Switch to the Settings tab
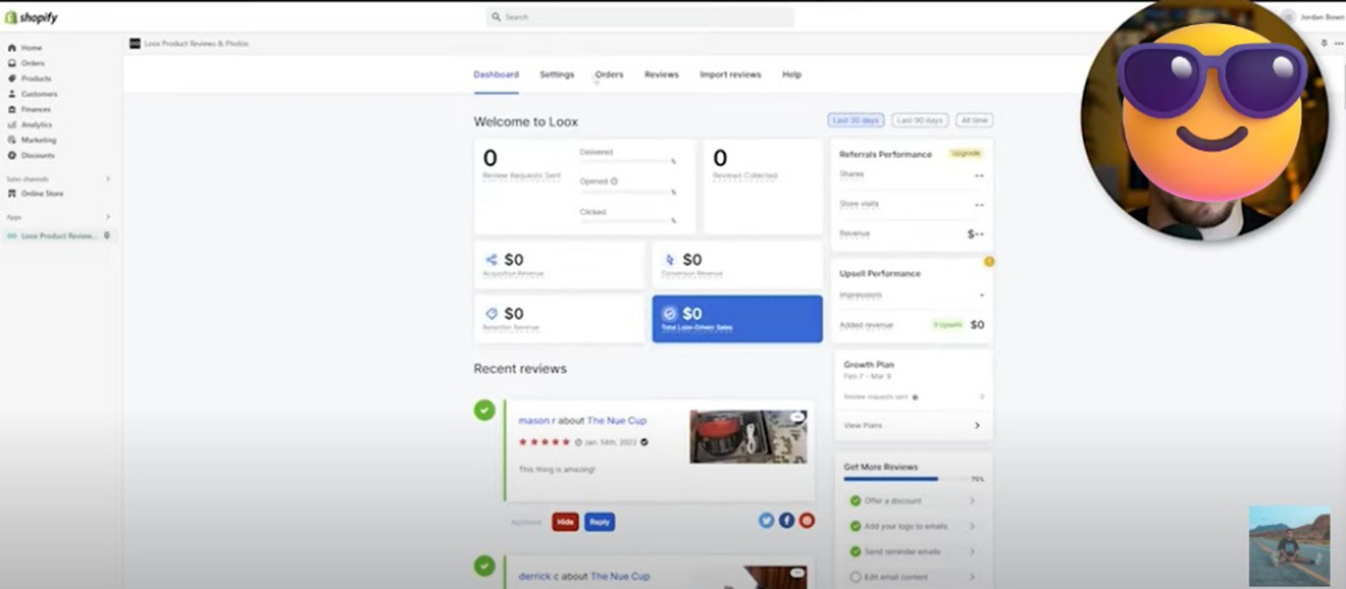This screenshot has width=1346, height=589. (557, 75)
